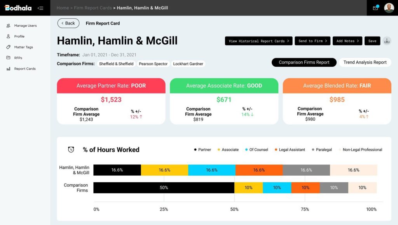The width and height of the screenshot is (398, 225).
Task: Click the $985 blended rate value
Action: click(337, 100)
